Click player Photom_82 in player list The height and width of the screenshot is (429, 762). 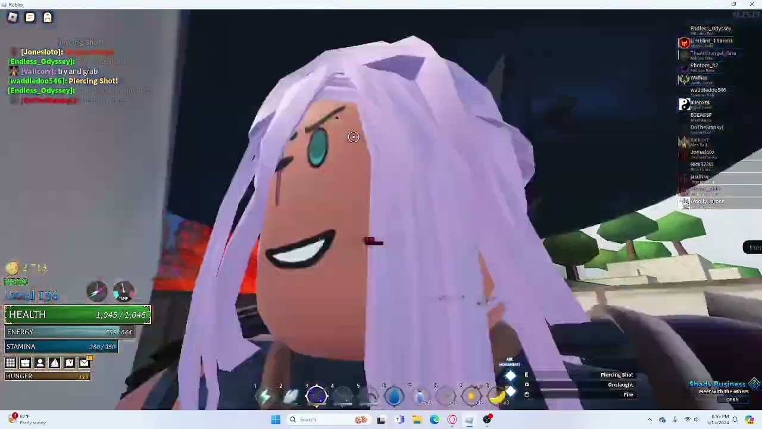click(704, 66)
